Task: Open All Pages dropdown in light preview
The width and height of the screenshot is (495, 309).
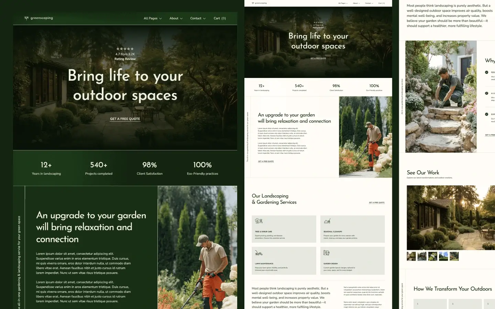Action: pyautogui.click(x=343, y=3)
